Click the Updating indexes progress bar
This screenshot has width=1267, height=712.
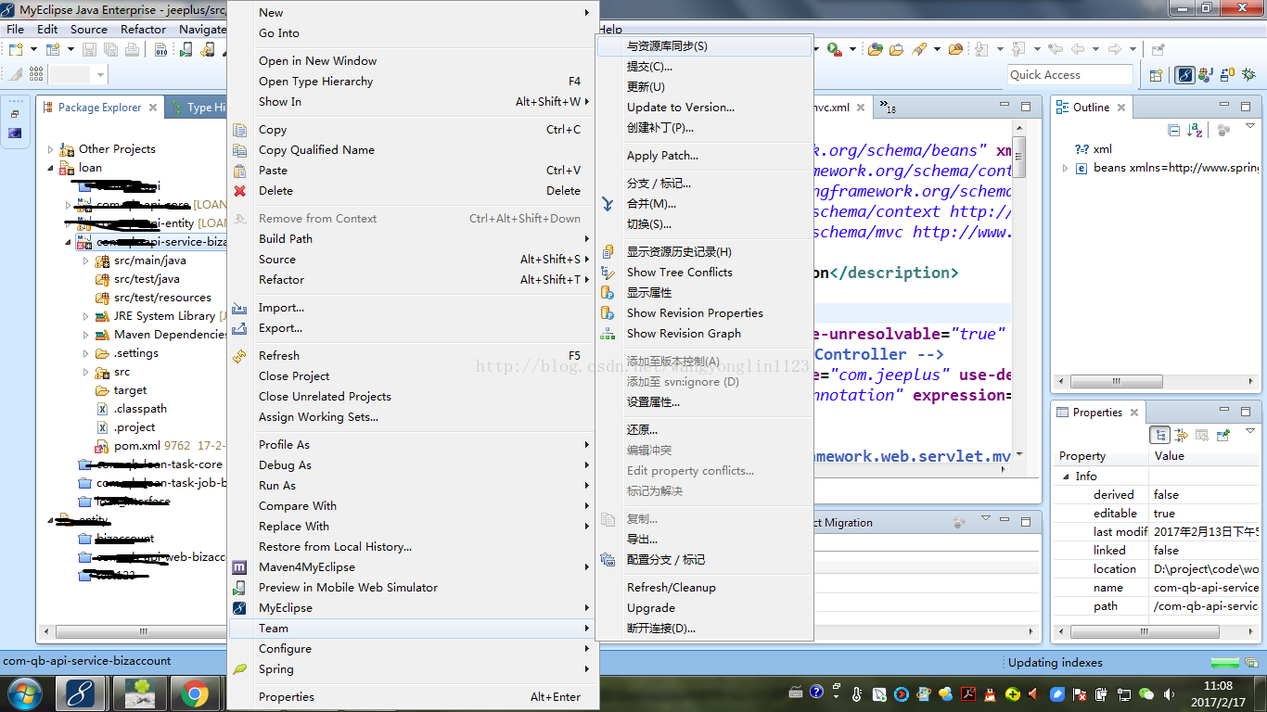point(1225,662)
